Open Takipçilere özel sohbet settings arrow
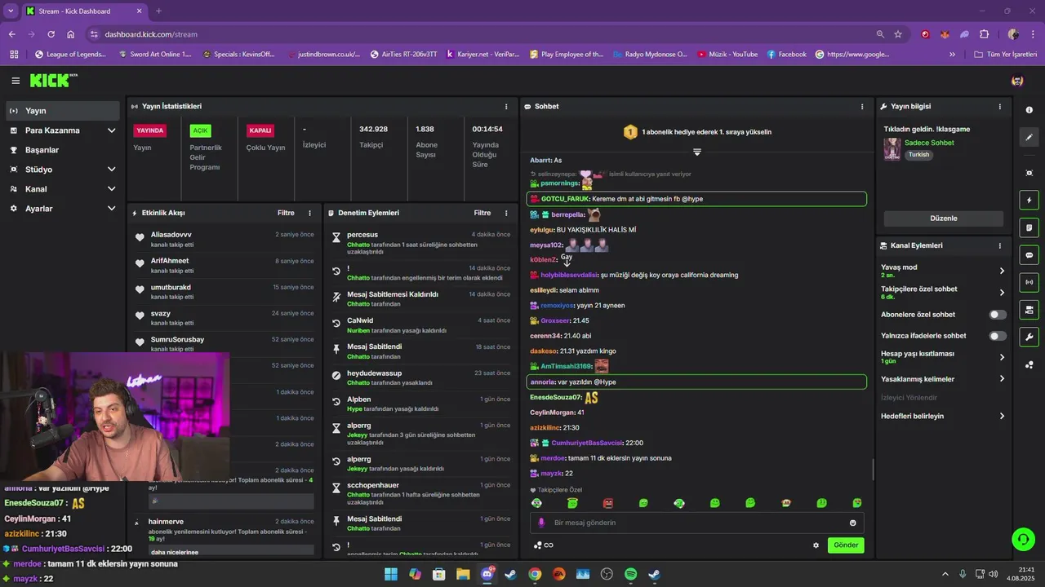Screen dimensions: 1045x587 pos(1002,293)
